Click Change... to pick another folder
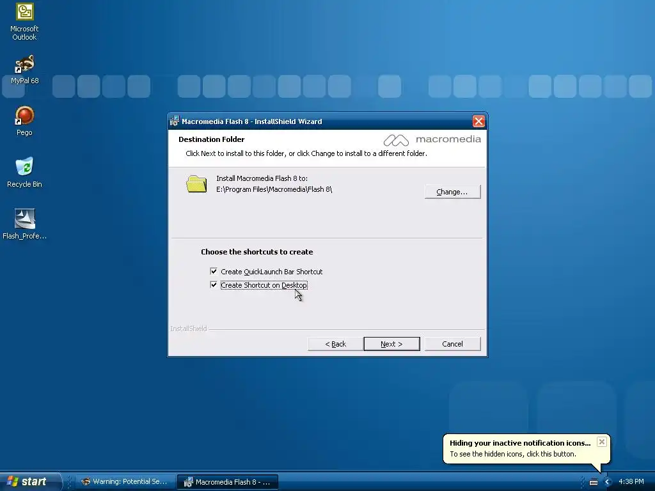 pos(452,192)
